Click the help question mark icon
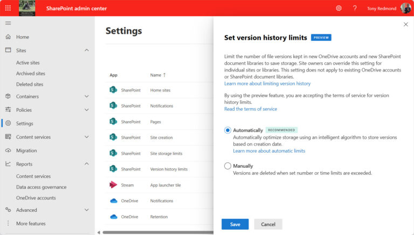The width and height of the screenshot is (414, 235). pos(355,9)
